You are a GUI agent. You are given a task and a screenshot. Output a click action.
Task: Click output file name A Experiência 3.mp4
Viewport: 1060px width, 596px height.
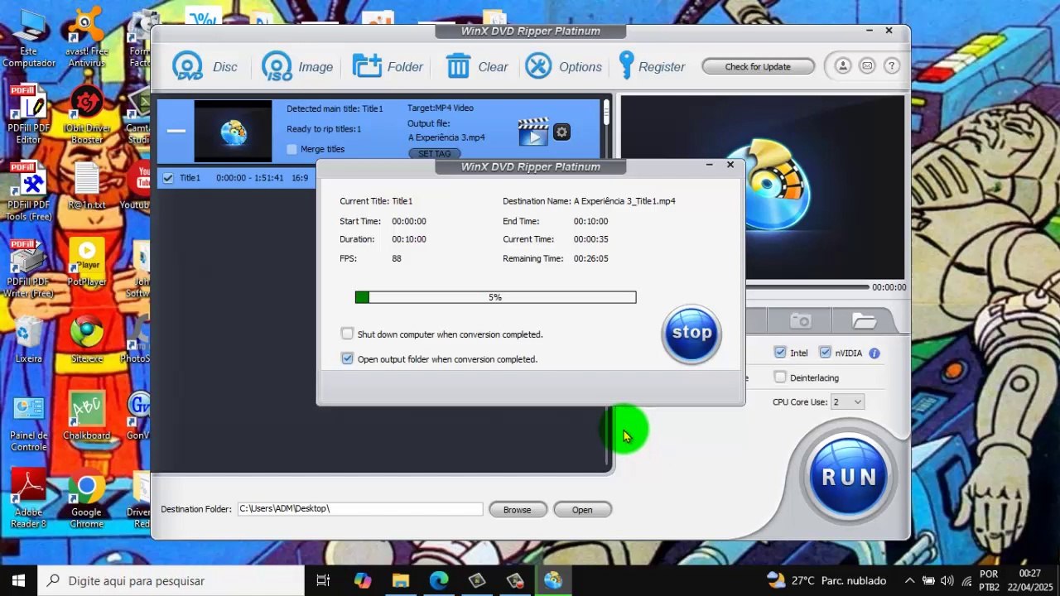click(446, 137)
